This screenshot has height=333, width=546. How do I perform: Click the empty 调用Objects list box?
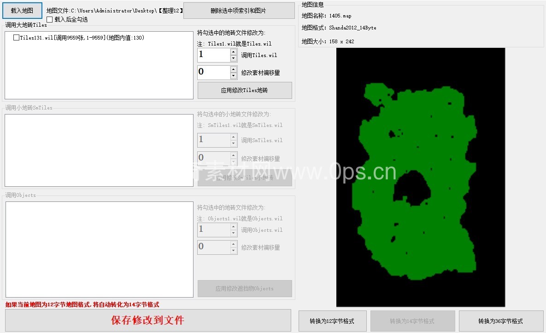99,249
